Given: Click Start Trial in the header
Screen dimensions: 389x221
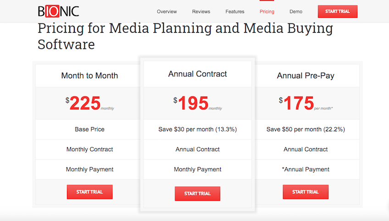Looking at the screenshot, I should point(338,11).
